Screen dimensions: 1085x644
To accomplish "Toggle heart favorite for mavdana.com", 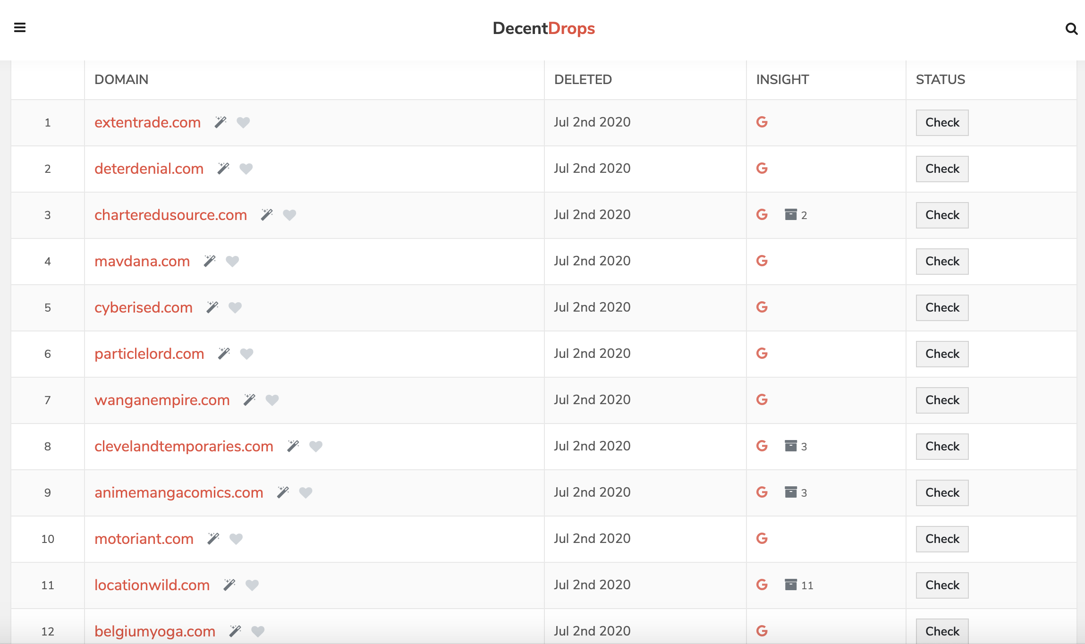I will [x=232, y=261].
